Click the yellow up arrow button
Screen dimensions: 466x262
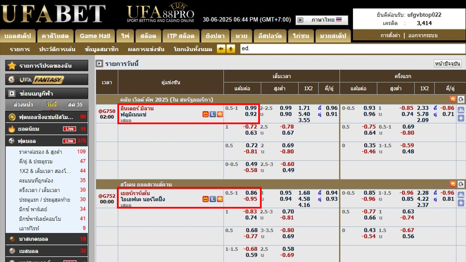(x=231, y=49)
